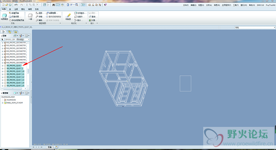Open the 工具(T) menu
Image resolution: width=276 pixels, height=150 pixels.
click(x=236, y=5)
